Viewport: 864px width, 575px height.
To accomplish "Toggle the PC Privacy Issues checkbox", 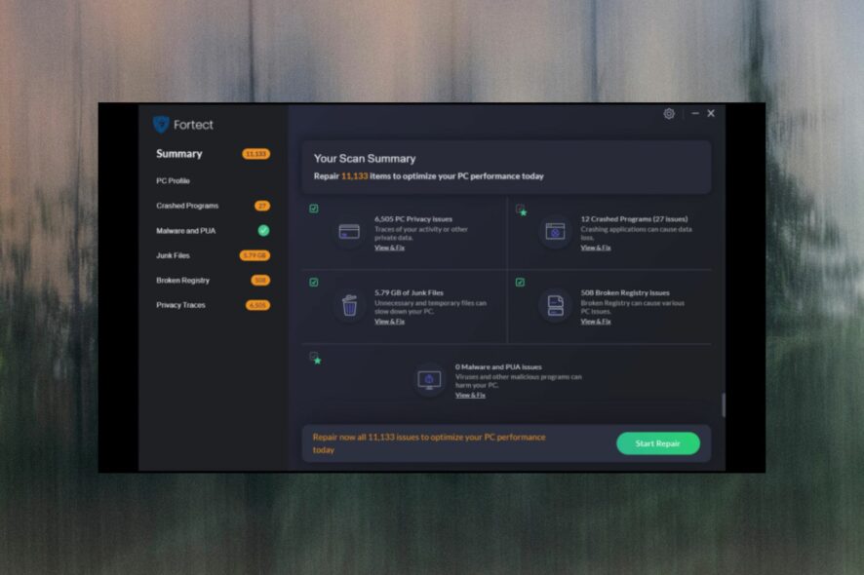I will click(x=314, y=209).
